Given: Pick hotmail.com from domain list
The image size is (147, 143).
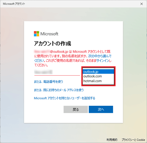Looking at the screenshot, I should coord(98,81).
